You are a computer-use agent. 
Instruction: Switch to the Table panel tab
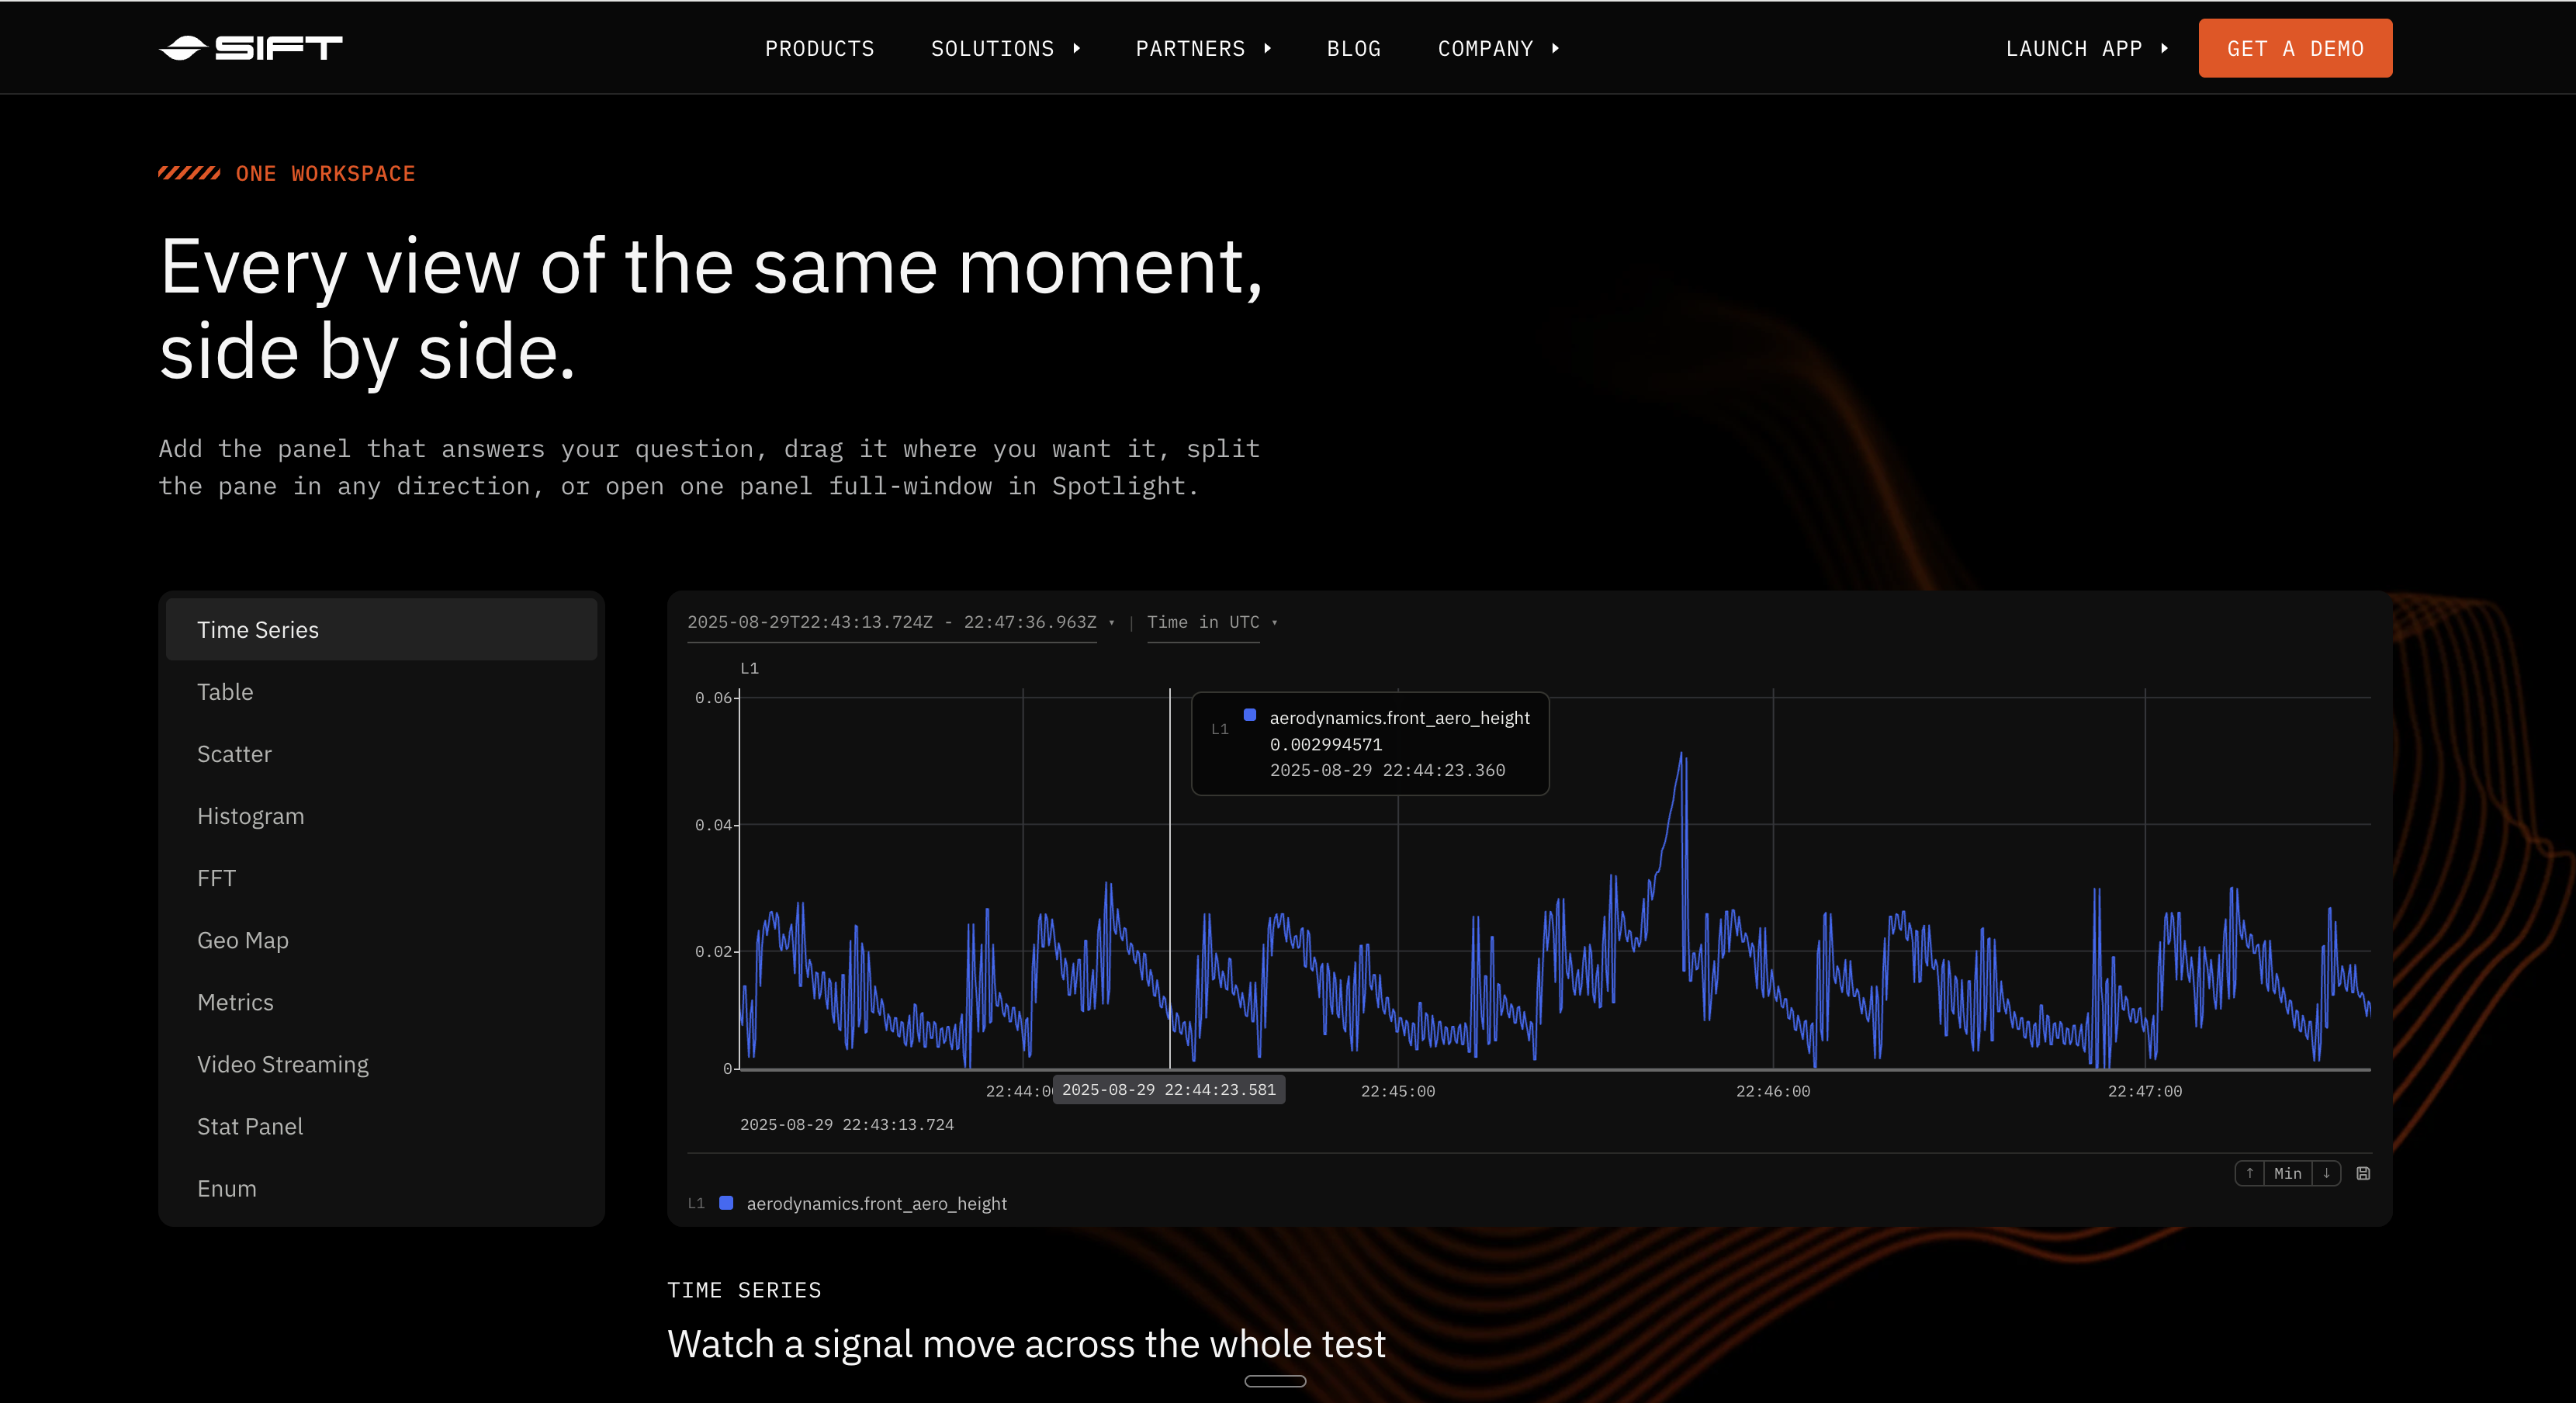[381, 692]
